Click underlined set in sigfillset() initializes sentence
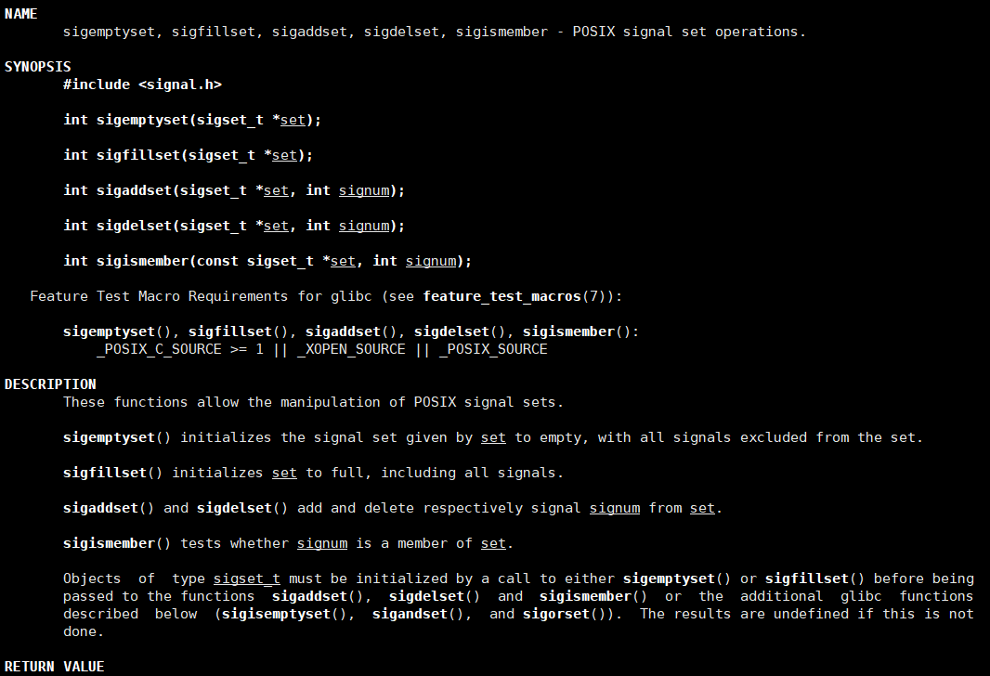This screenshot has height=676, width=990. (285, 473)
